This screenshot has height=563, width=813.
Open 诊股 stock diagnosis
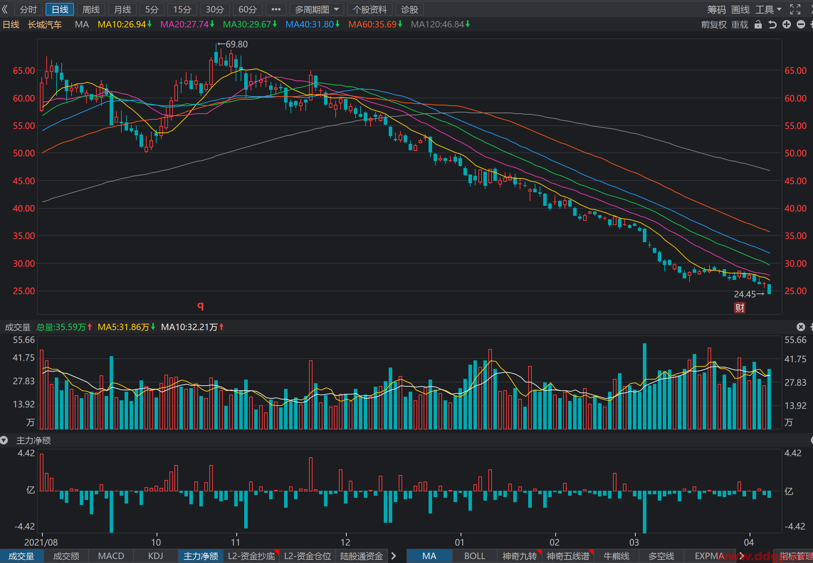(409, 9)
